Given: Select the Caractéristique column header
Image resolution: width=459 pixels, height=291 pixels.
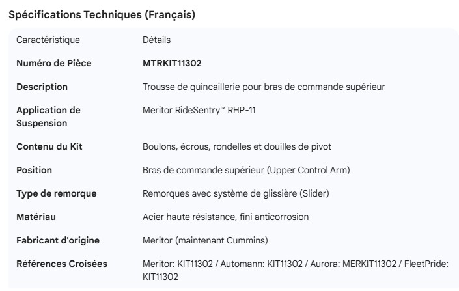Looking at the screenshot, I should pyautogui.click(x=48, y=40).
